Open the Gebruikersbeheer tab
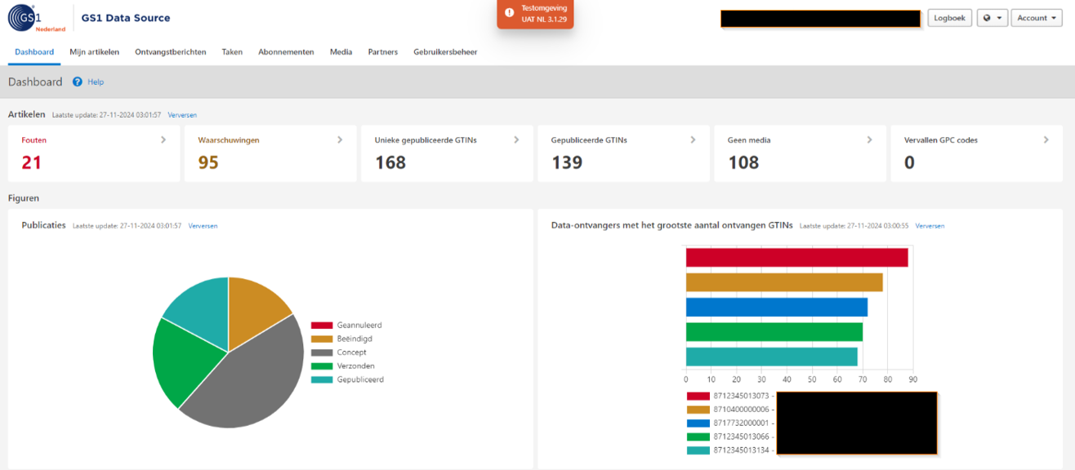Viewport: 1075px width, 470px height. coord(445,52)
